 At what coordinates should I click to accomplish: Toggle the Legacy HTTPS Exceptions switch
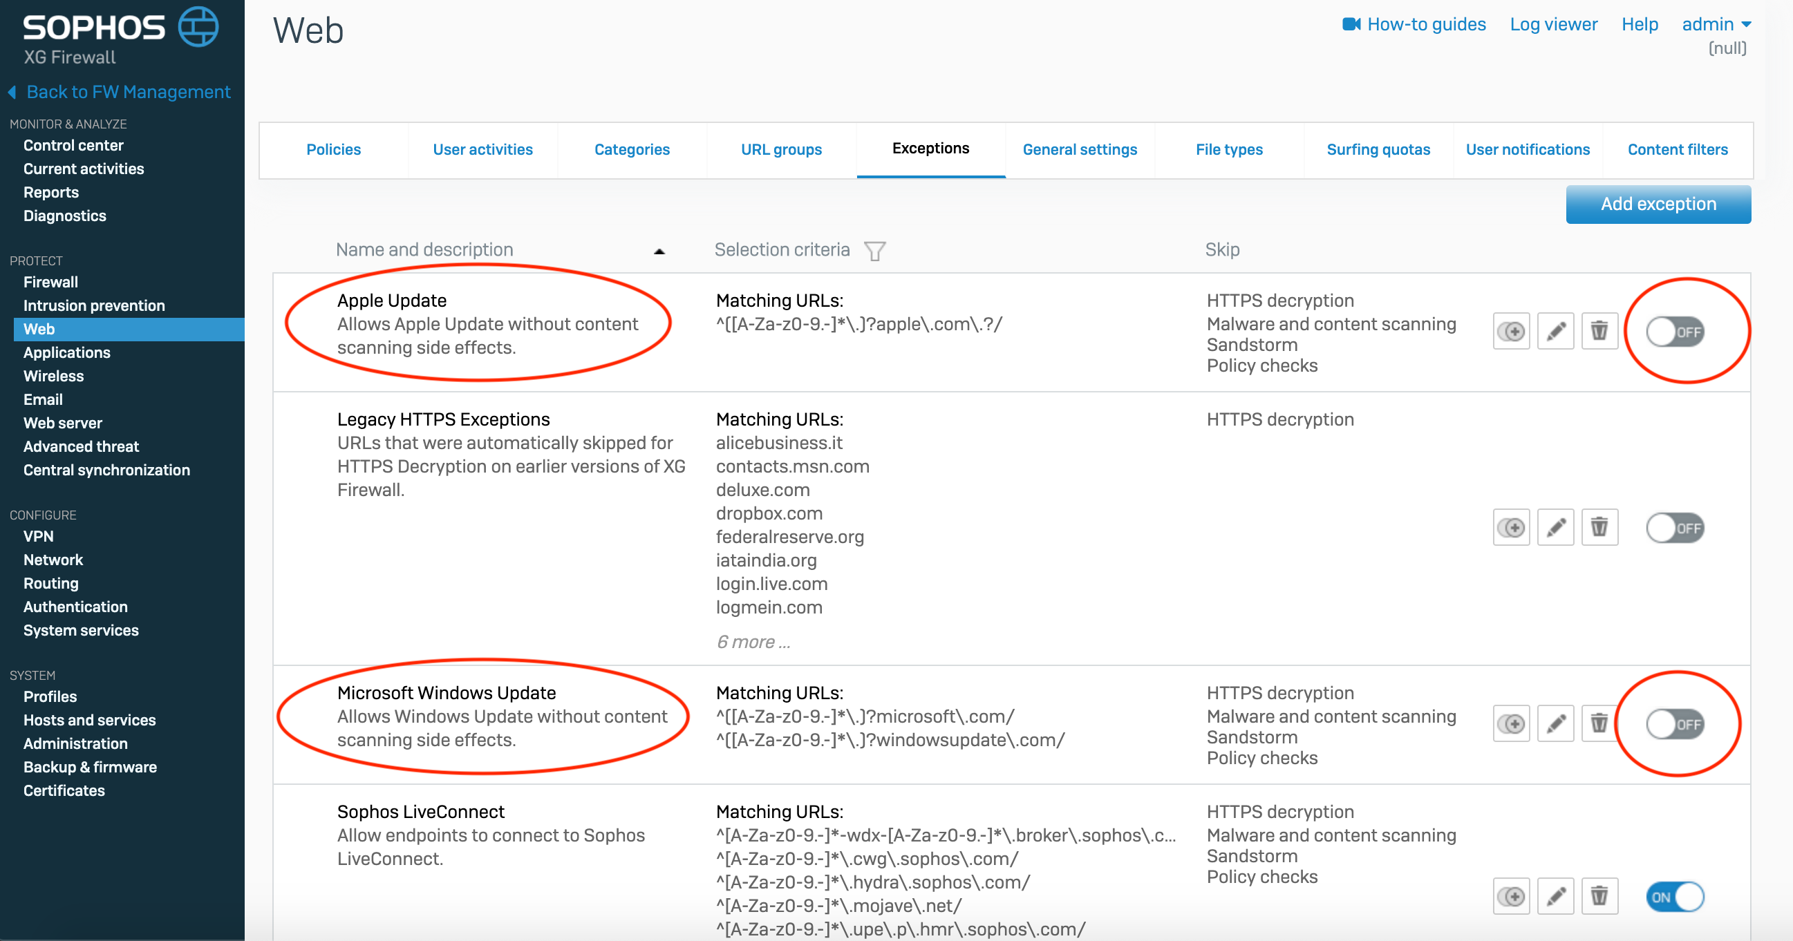pyautogui.click(x=1674, y=529)
